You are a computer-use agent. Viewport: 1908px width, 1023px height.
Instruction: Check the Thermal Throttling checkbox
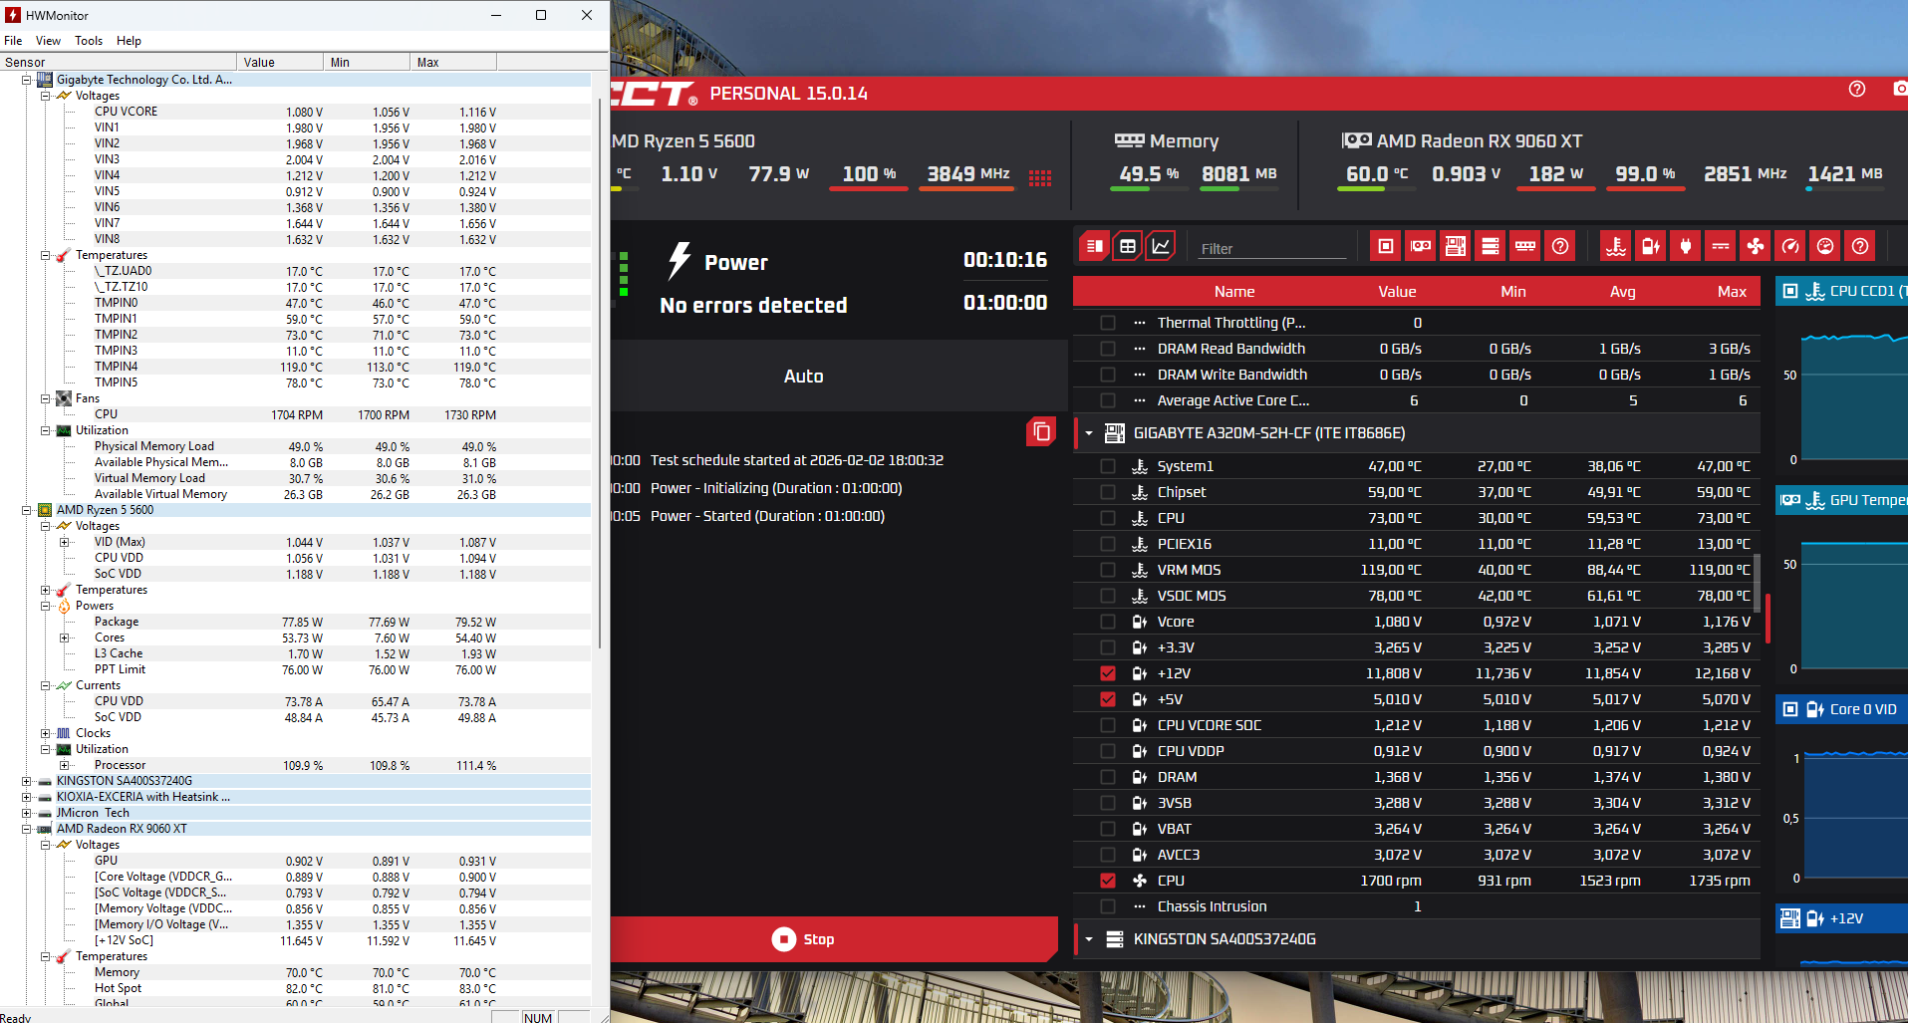(x=1108, y=323)
